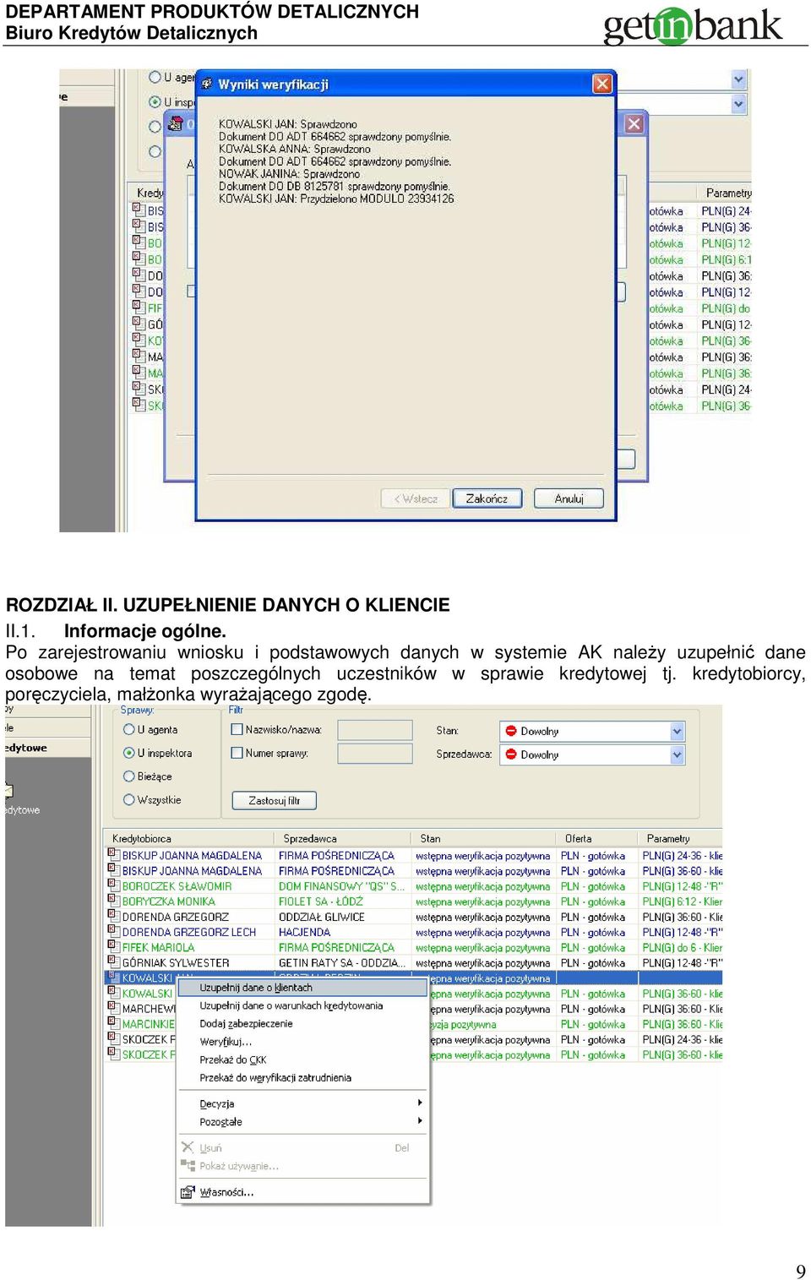The image size is (811, 1280).
Task: Open the Stan dropdown list
Action: click(677, 731)
